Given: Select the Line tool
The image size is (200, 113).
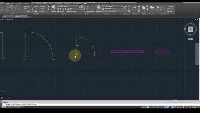Looking at the screenshot, I should pyautogui.click(x=2, y=8).
